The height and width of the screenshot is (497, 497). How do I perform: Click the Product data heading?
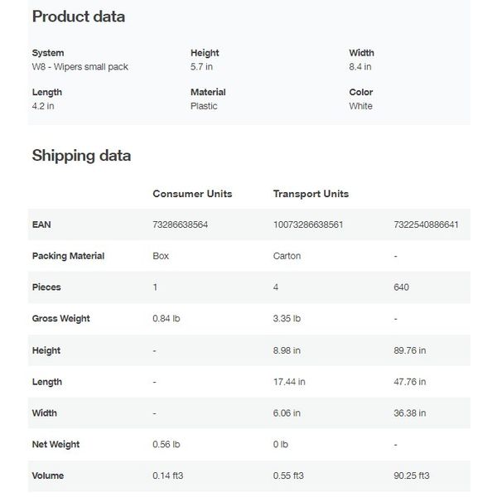[x=79, y=17]
